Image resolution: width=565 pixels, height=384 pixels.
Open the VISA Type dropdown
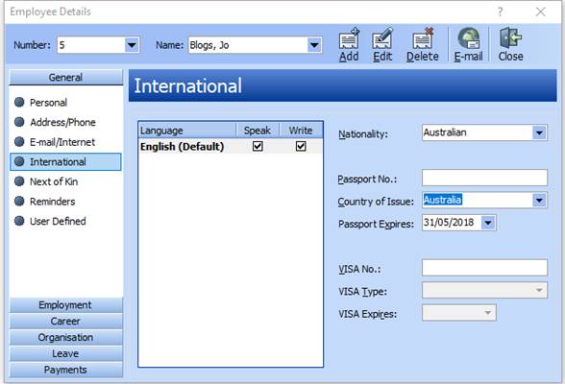(539, 290)
